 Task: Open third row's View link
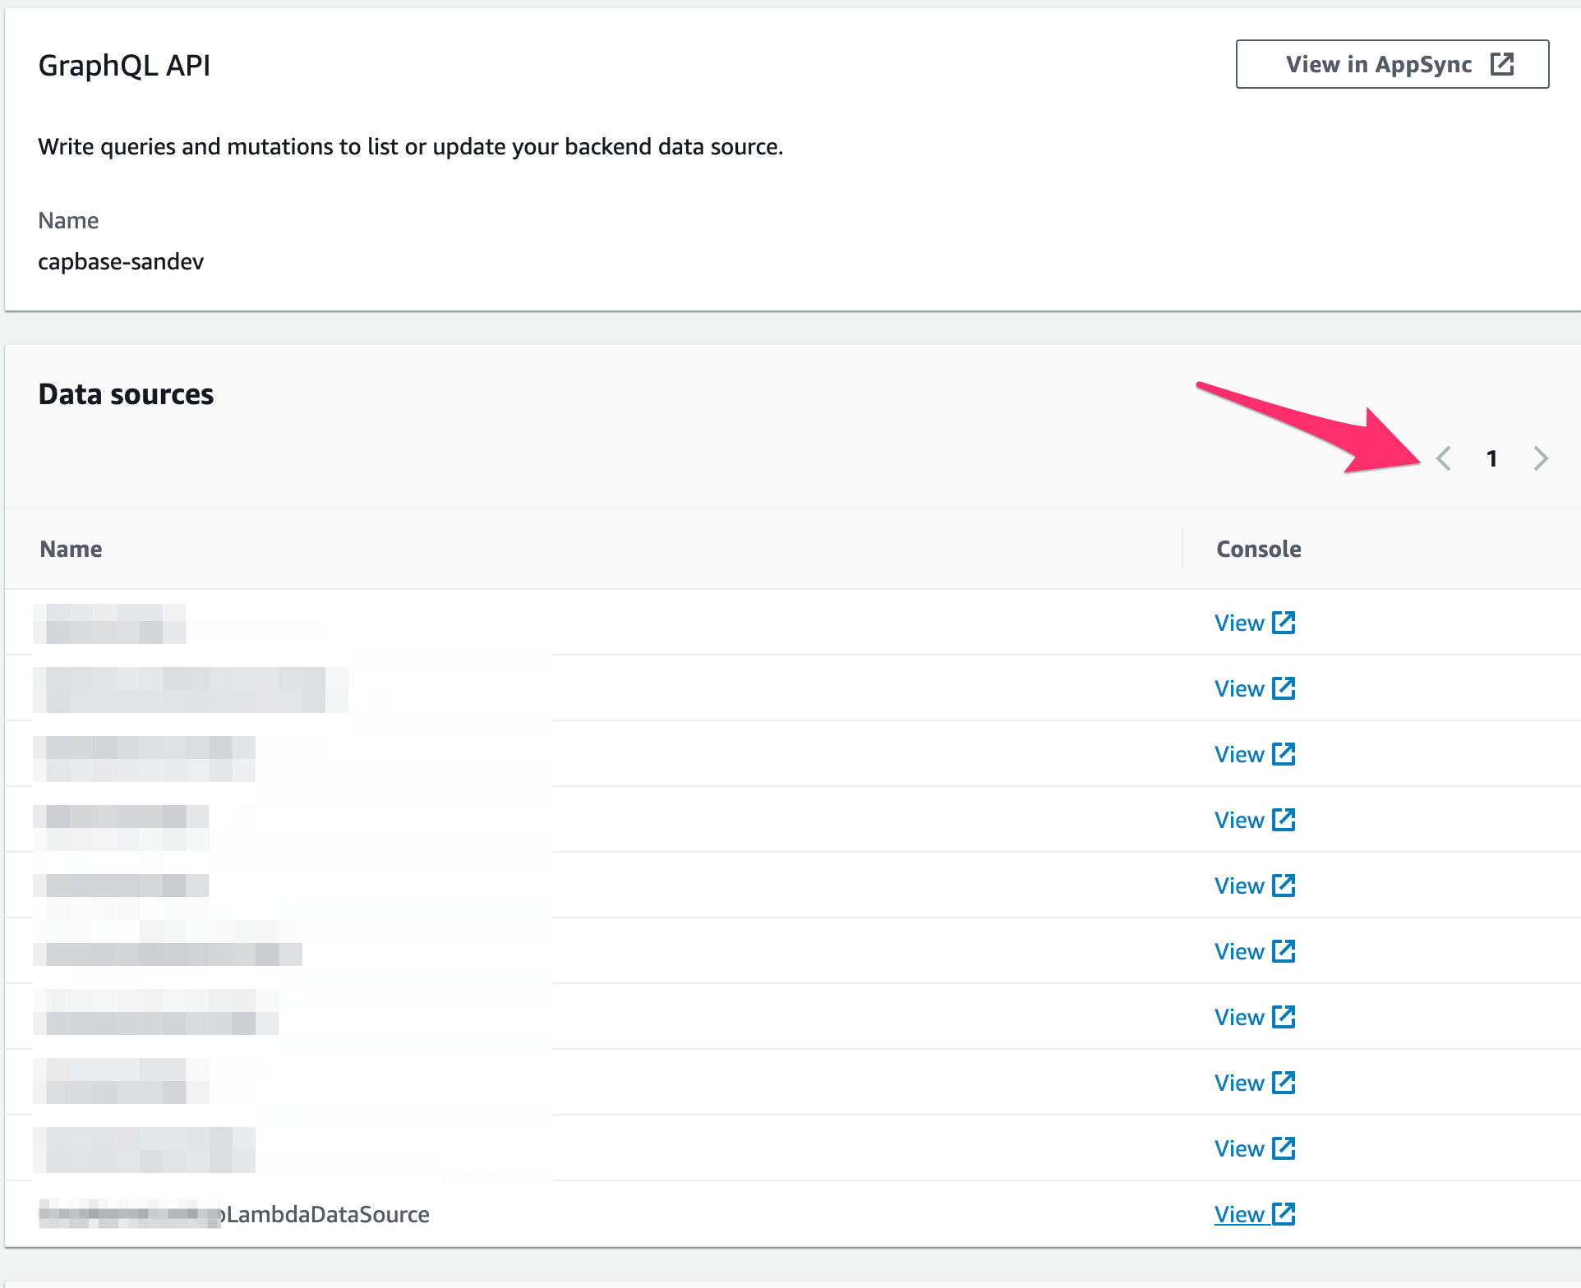point(1239,754)
